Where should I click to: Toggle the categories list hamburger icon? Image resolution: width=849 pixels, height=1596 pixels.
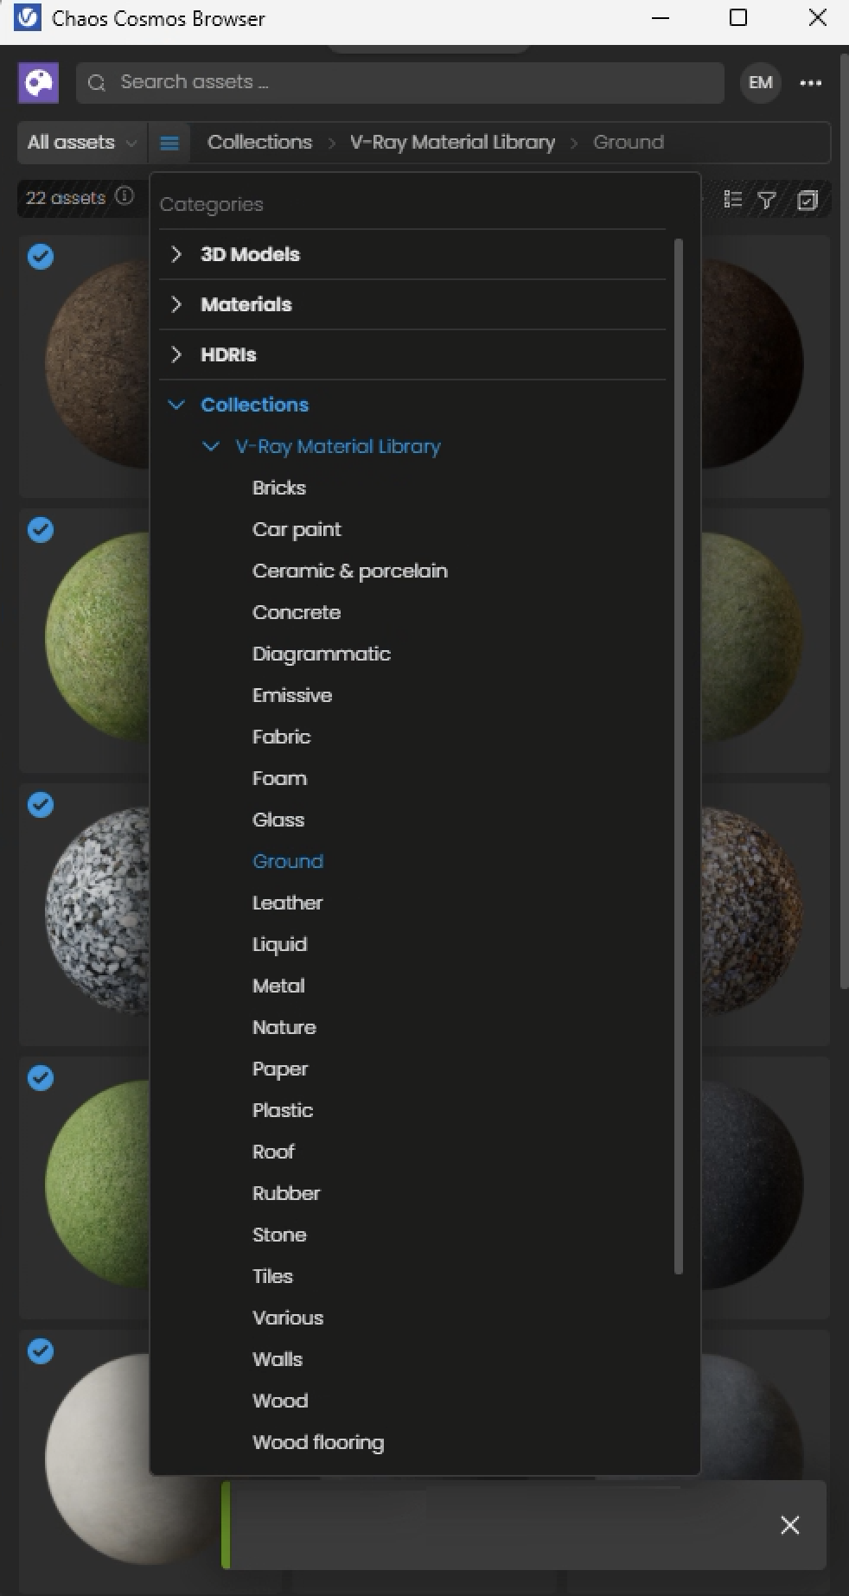click(169, 143)
